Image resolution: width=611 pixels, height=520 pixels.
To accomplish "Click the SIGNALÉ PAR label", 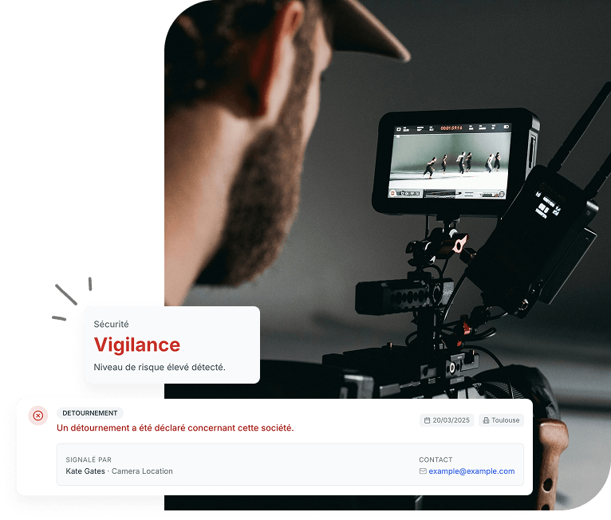I will [89, 459].
